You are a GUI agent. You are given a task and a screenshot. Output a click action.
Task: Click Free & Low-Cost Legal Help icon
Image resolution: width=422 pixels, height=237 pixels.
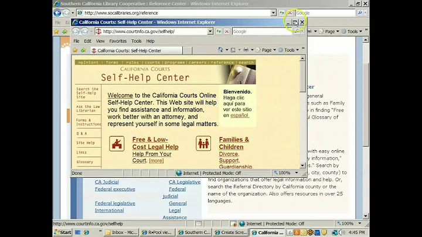point(117,144)
